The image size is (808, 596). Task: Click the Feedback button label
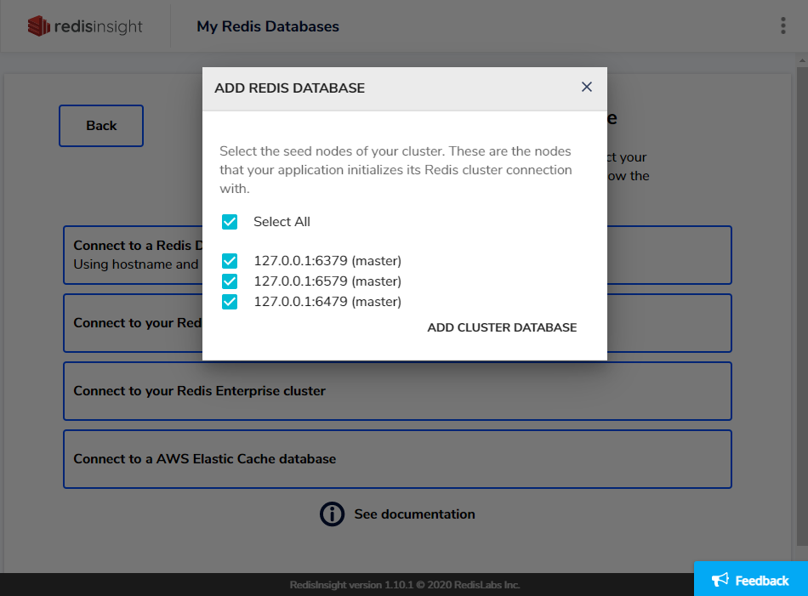click(761, 581)
